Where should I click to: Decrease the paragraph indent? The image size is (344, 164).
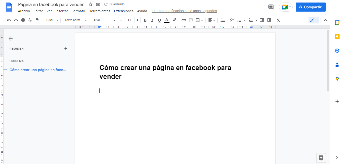coord(262,20)
